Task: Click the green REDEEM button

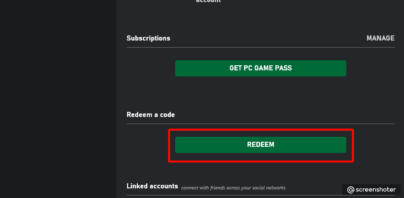Action: click(x=261, y=145)
